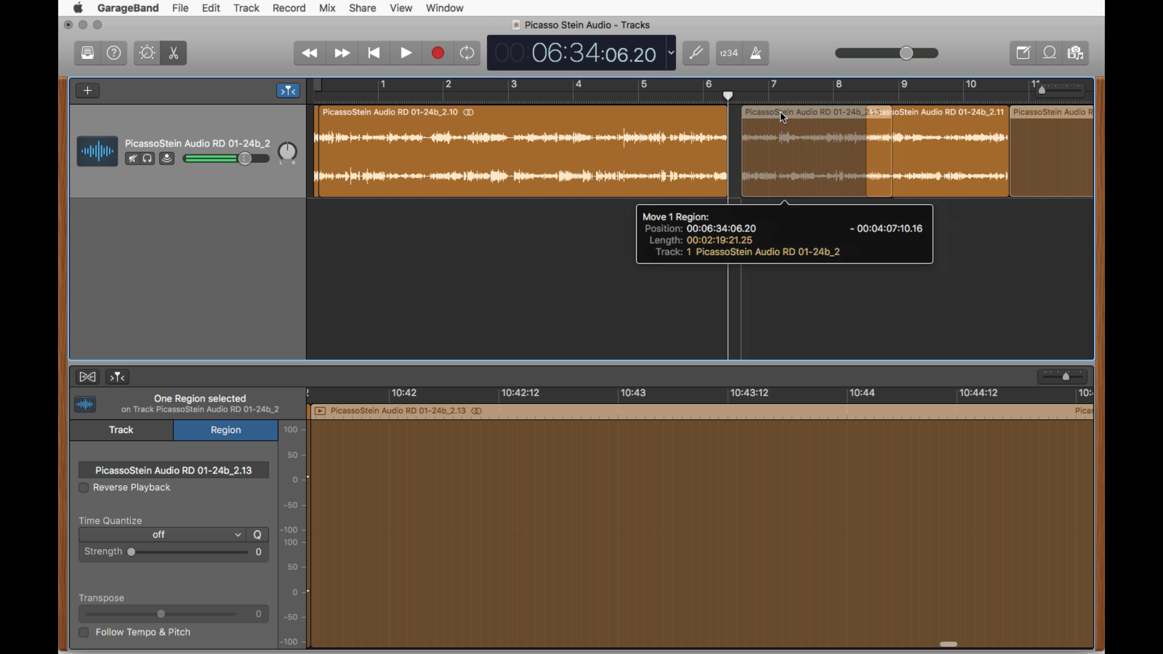Click the editor track waveform icon

(85, 405)
